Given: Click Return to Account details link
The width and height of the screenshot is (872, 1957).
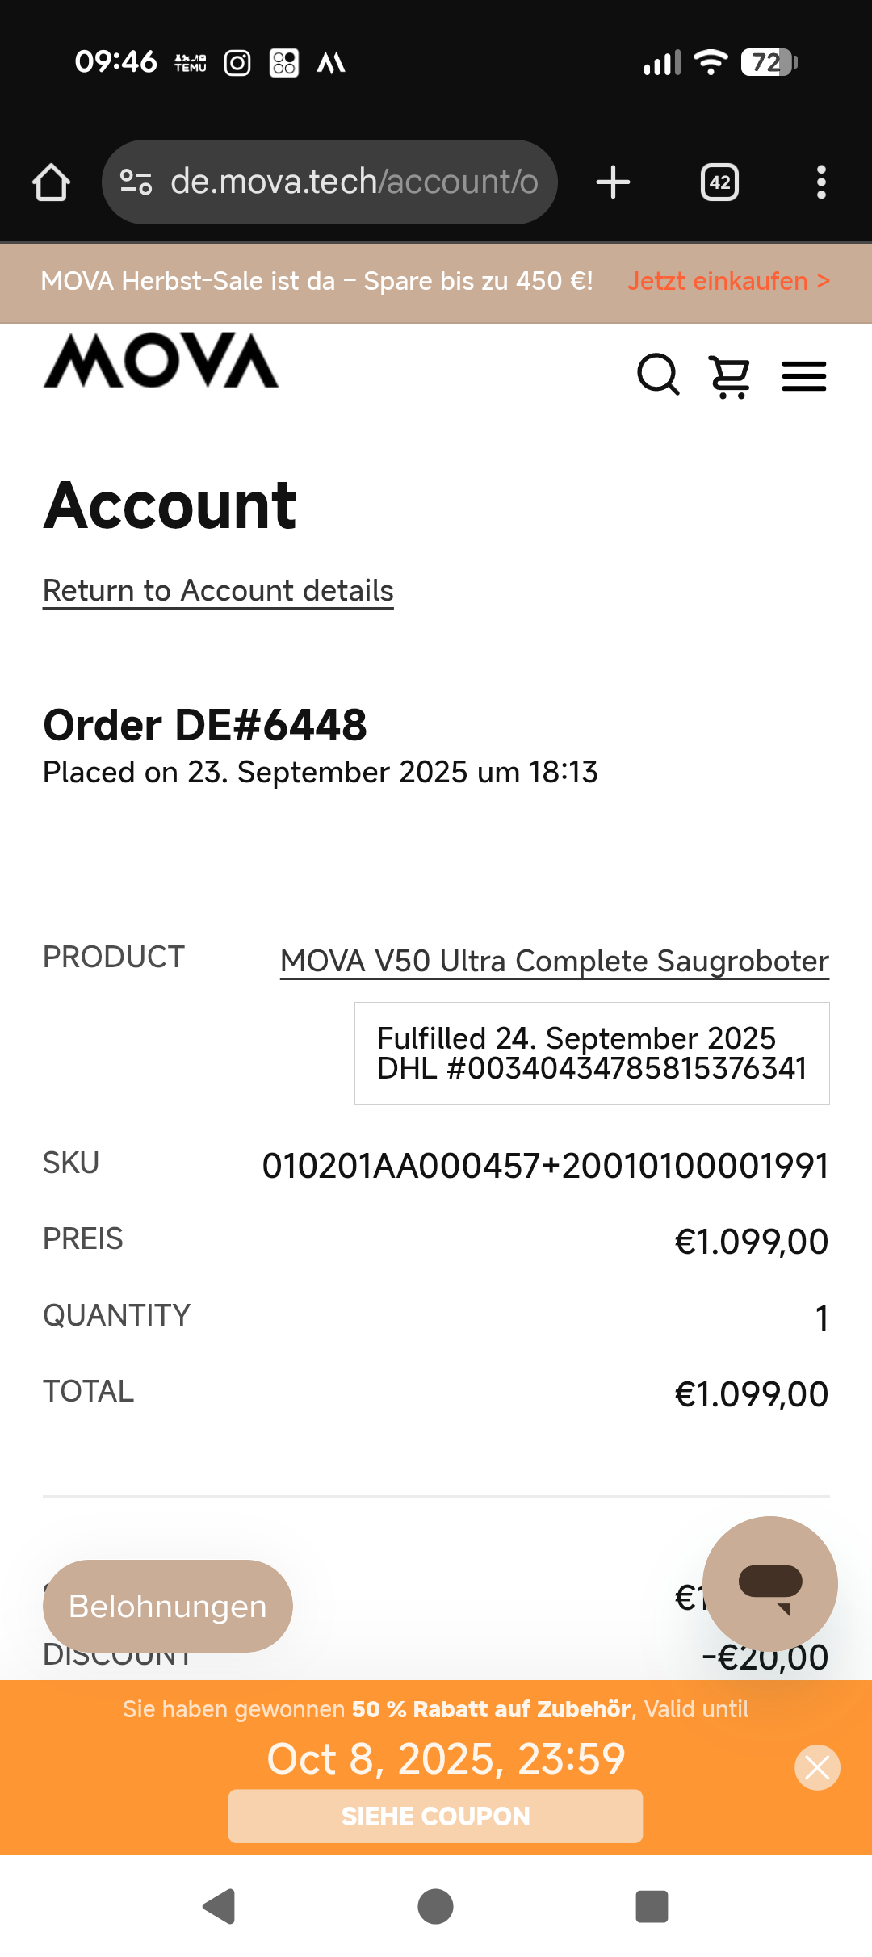Looking at the screenshot, I should tap(218, 591).
